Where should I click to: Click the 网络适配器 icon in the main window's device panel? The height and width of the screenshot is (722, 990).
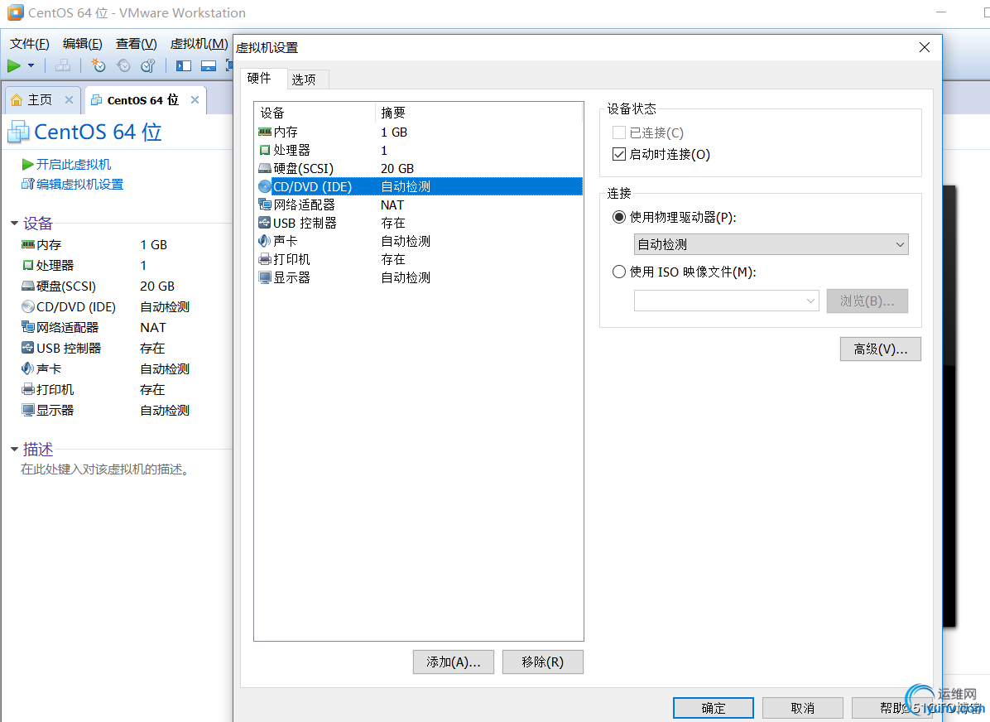28,327
